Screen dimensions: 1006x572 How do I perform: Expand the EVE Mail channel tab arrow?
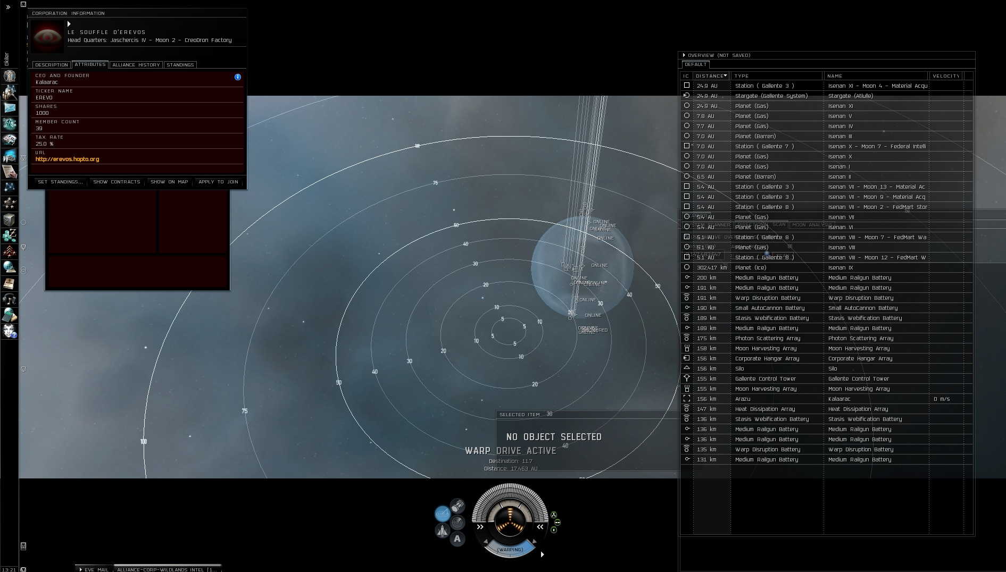81,569
